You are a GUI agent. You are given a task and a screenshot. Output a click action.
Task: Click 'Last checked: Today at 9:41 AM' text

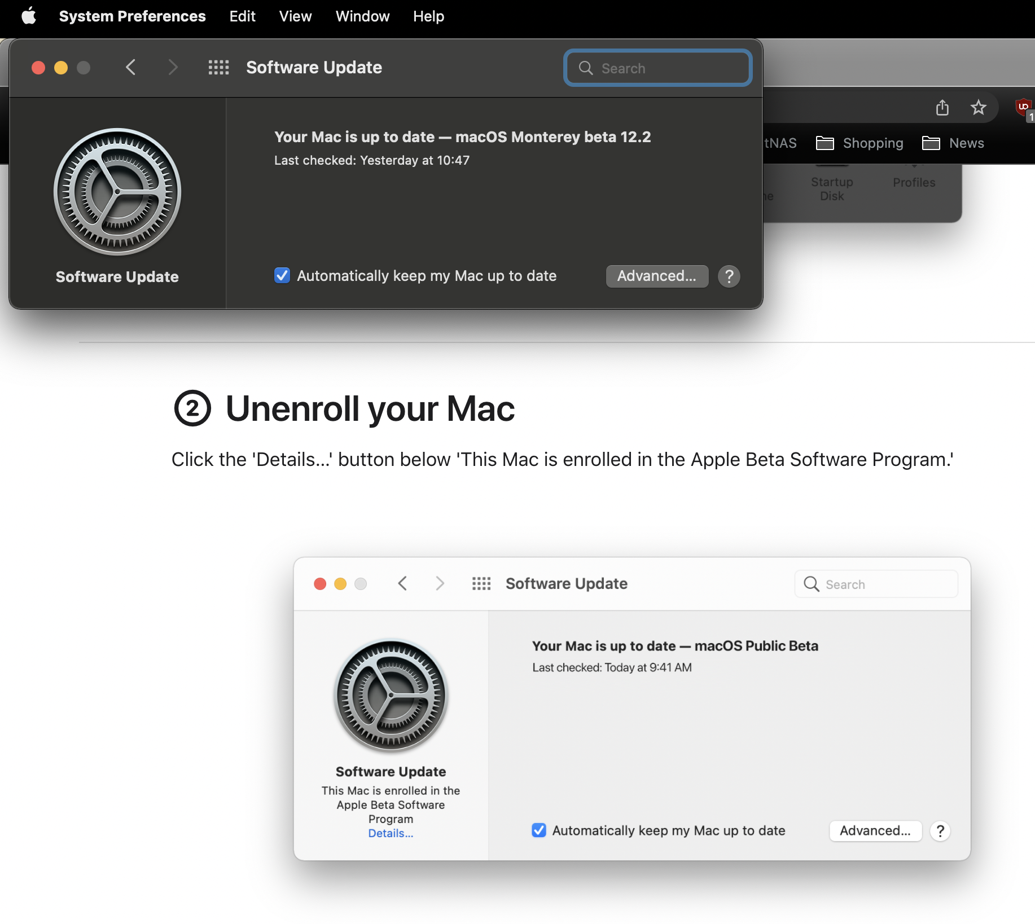click(612, 667)
